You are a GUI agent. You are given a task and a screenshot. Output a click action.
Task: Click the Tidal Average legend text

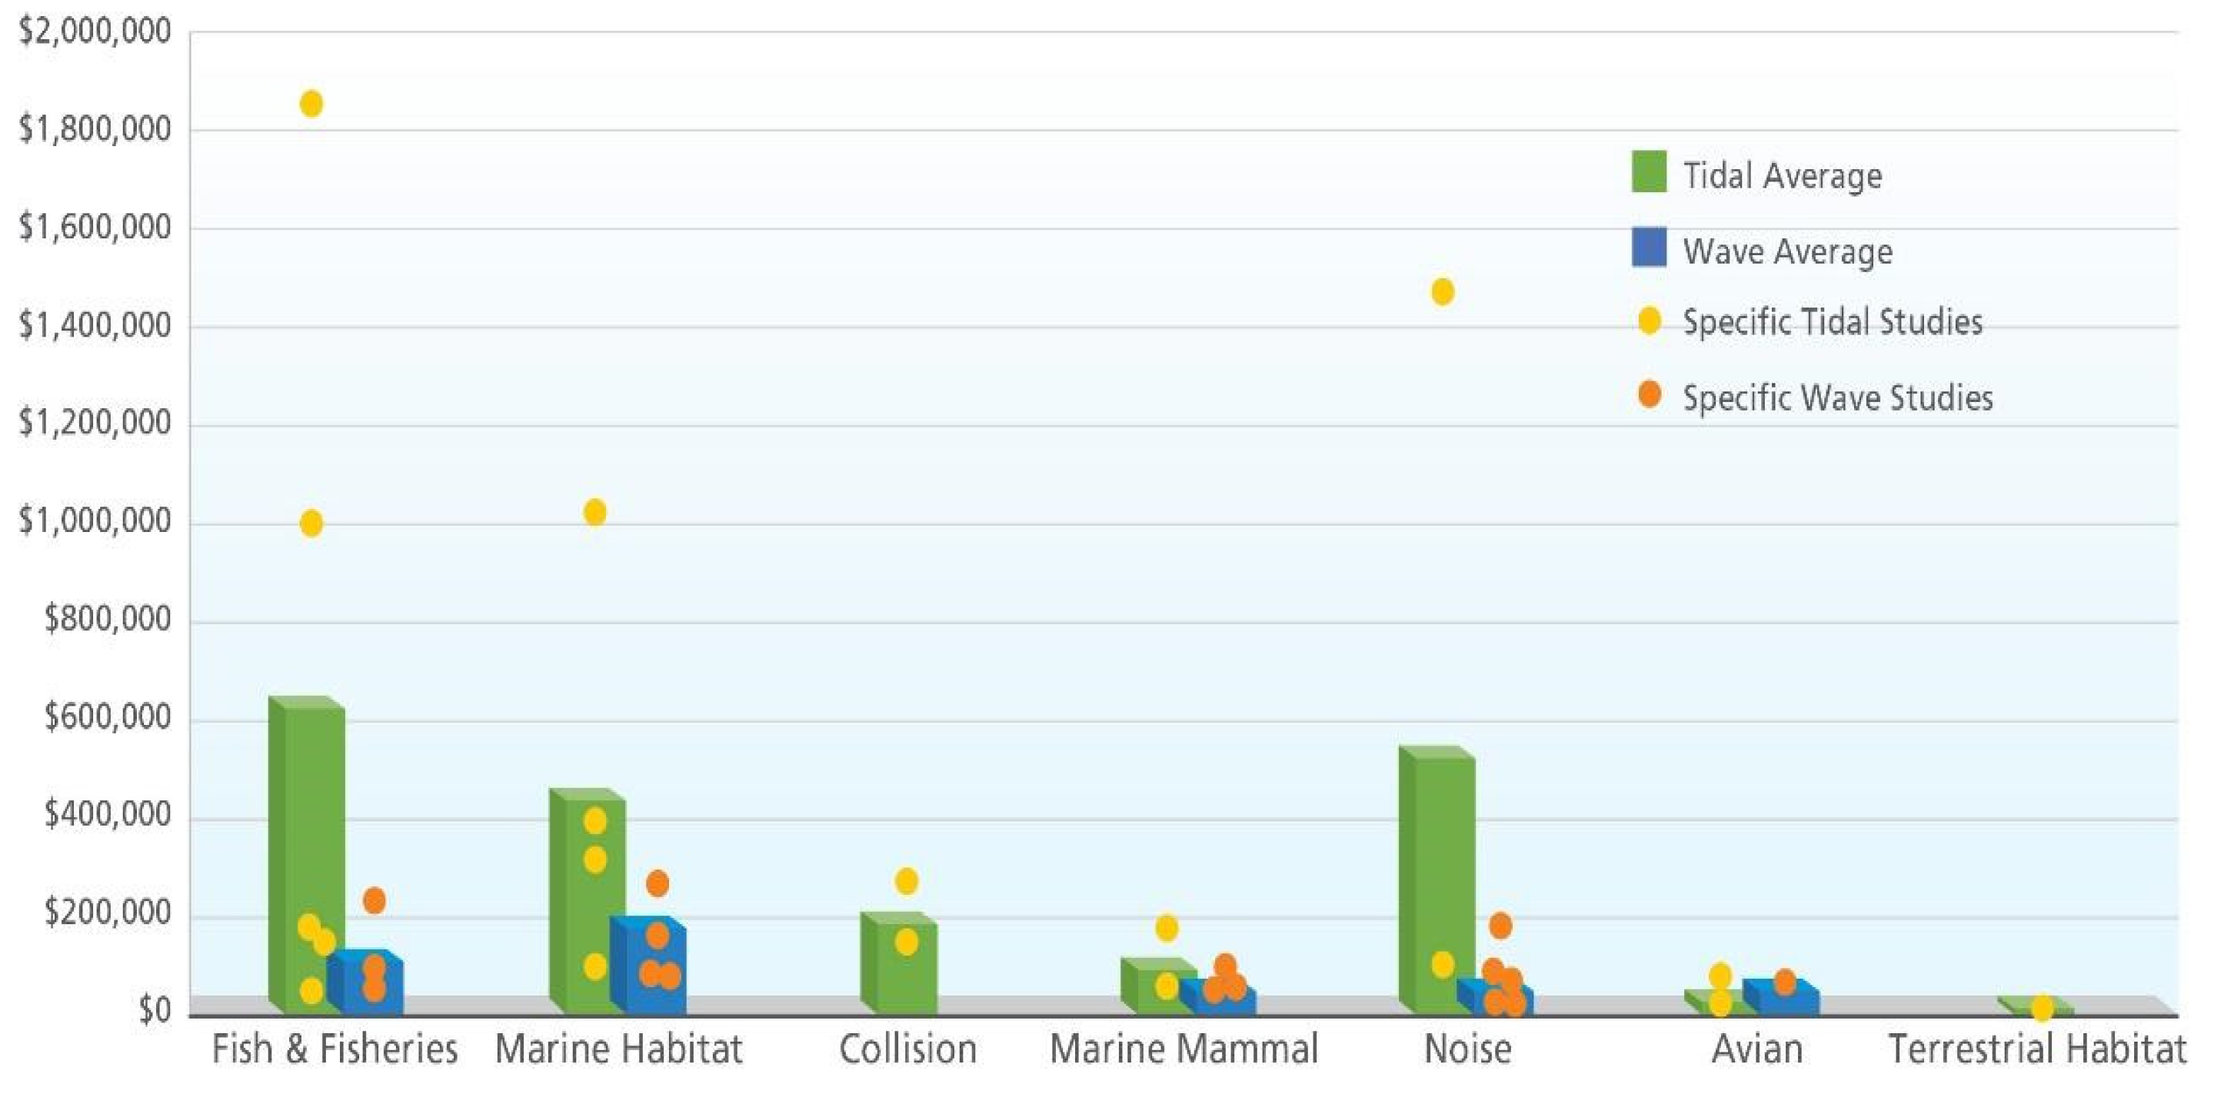click(1782, 176)
